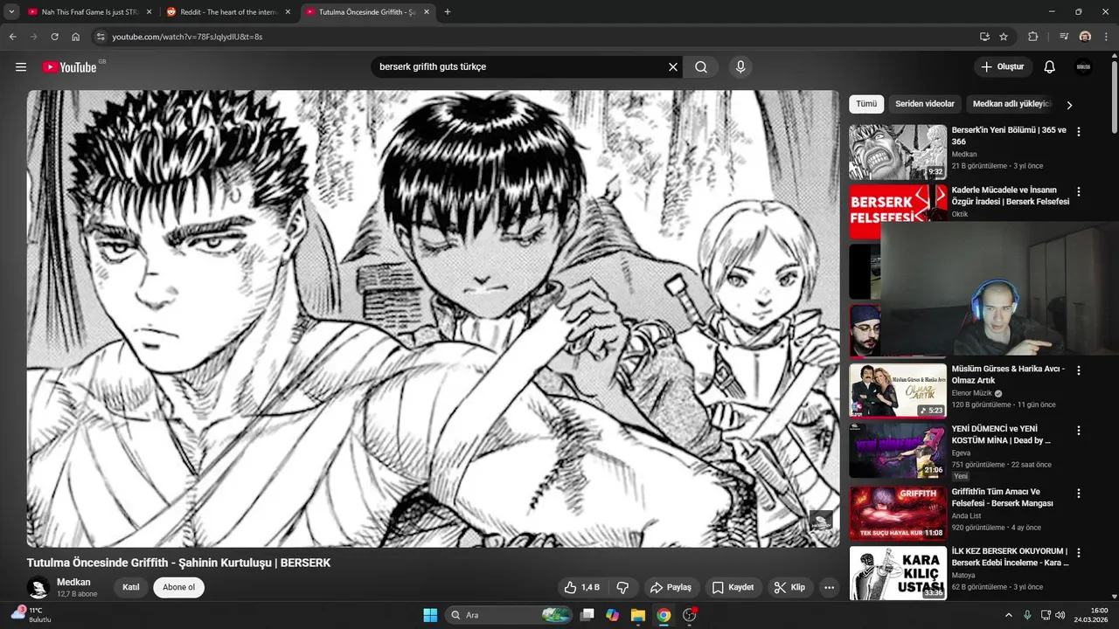Open Chrome extensions puzzle icon
The height and width of the screenshot is (629, 1119).
[x=1033, y=37]
